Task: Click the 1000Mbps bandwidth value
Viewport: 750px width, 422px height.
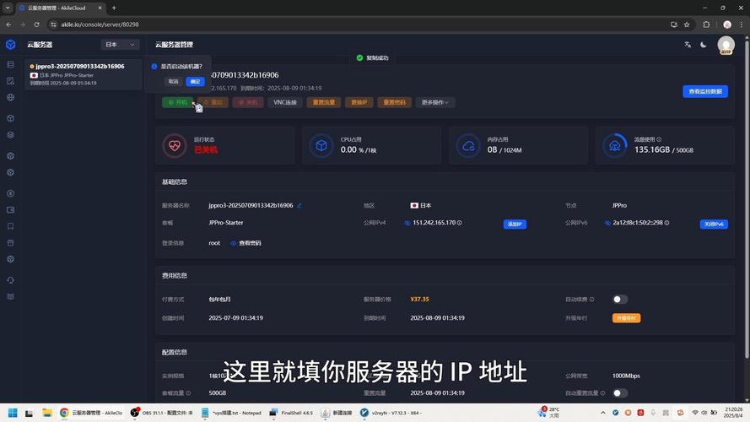Action: tap(626, 376)
